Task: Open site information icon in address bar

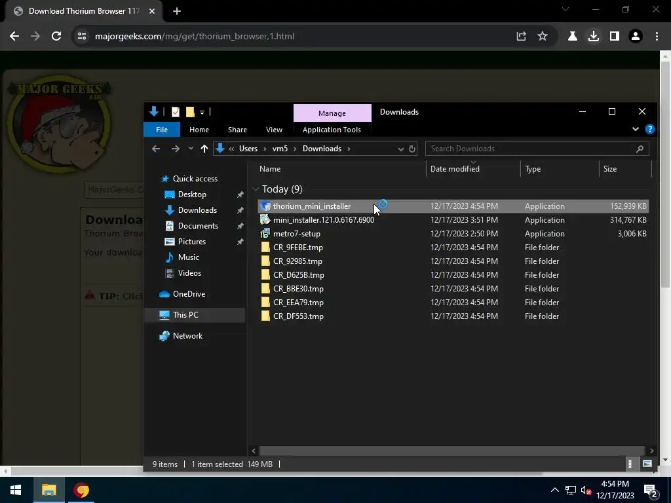Action: coord(82,37)
